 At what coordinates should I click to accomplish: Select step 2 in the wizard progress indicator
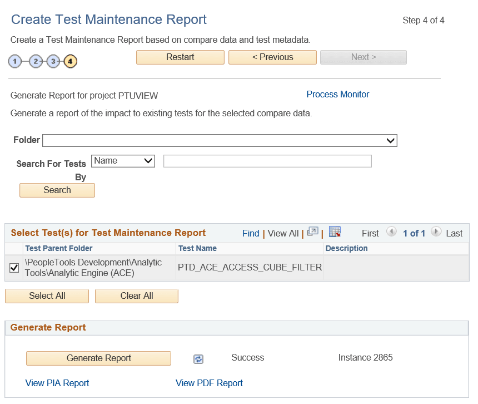[36, 61]
